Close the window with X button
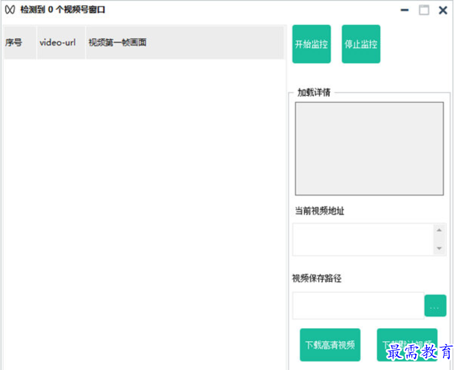The image size is (458, 370). (x=443, y=10)
